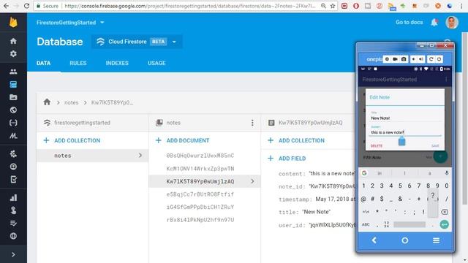Switch to the DATA tab

[x=44, y=64]
